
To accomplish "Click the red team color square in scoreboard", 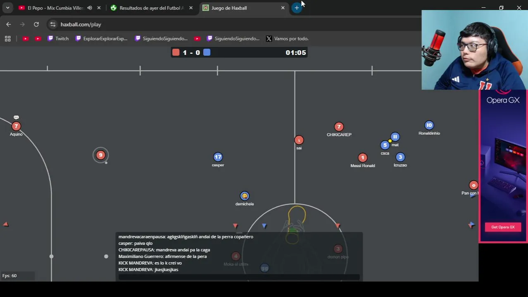I will pyautogui.click(x=176, y=52).
